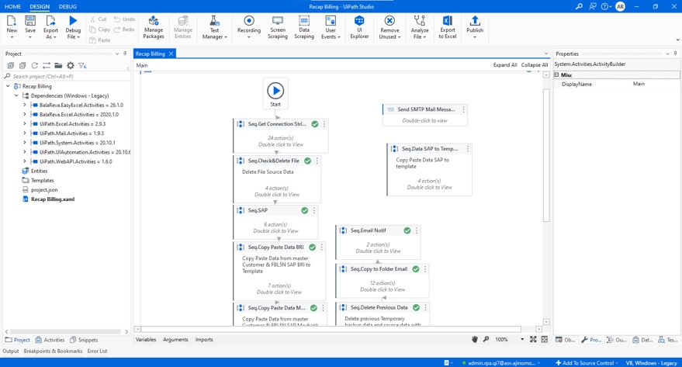The height and width of the screenshot is (367, 682).
Task: Switch to the DEBUG ribbon tab
Action: (x=68, y=6)
